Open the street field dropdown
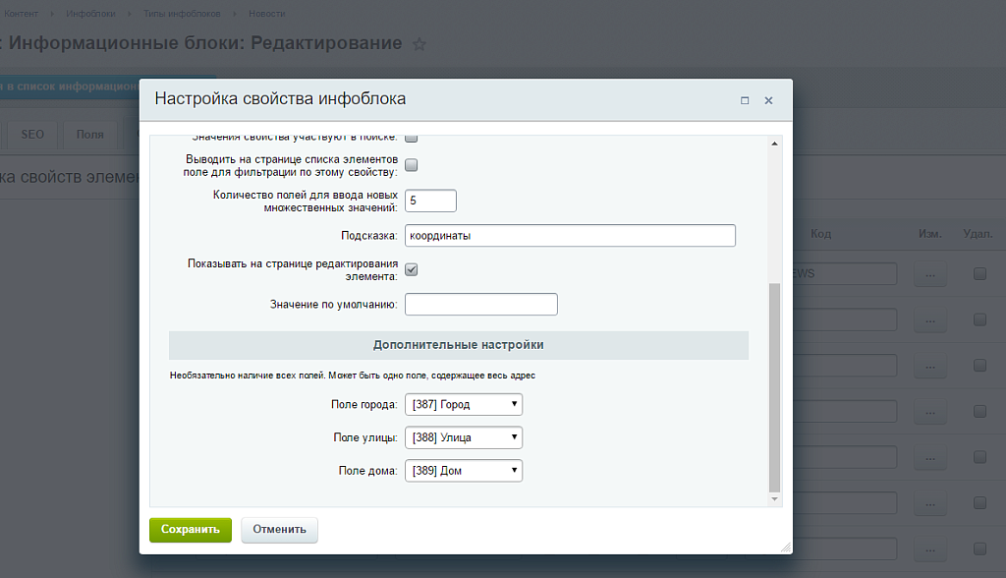This screenshot has width=1006, height=578. click(464, 437)
